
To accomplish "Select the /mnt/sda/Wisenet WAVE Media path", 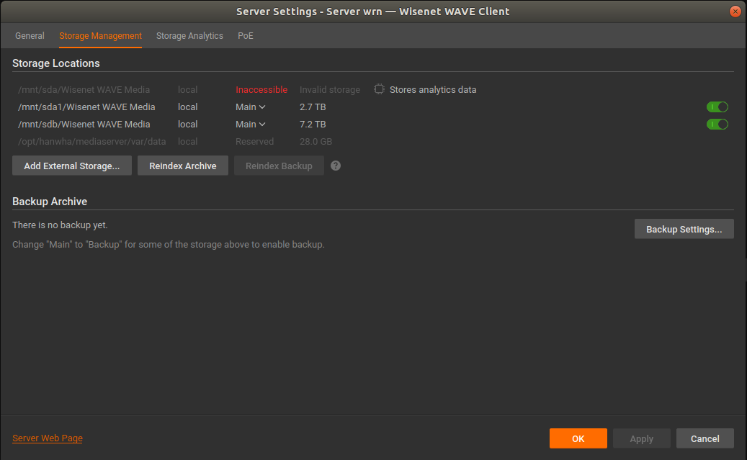I will [84, 89].
